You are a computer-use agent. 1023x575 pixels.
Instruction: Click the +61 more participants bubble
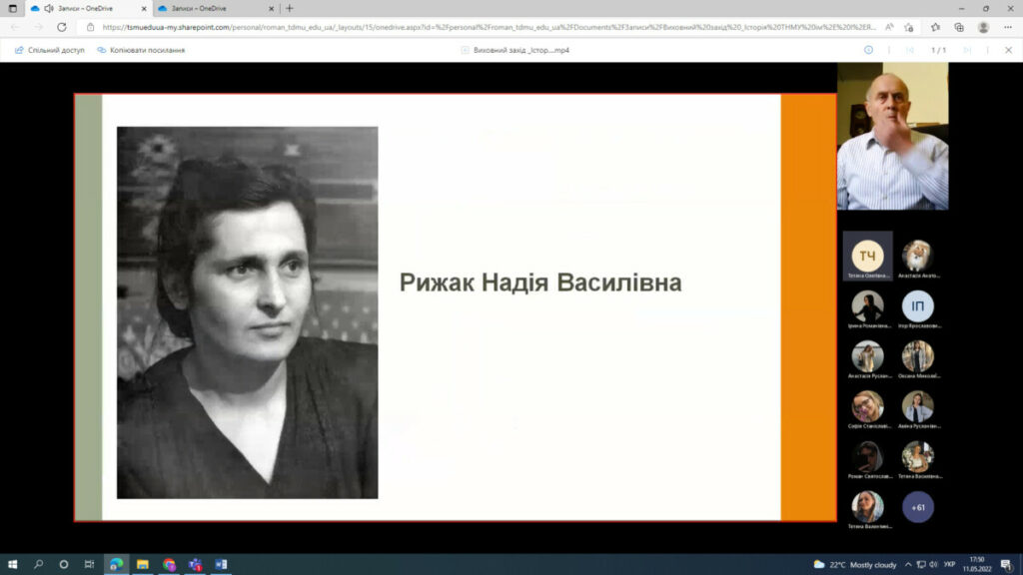click(x=917, y=507)
